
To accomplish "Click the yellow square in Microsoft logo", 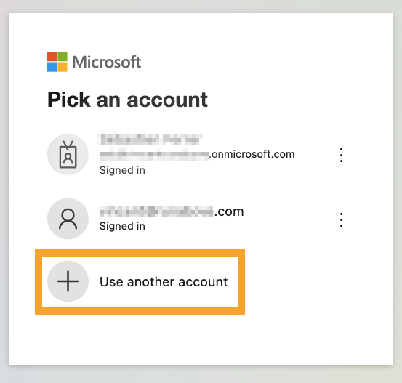I will click(63, 67).
